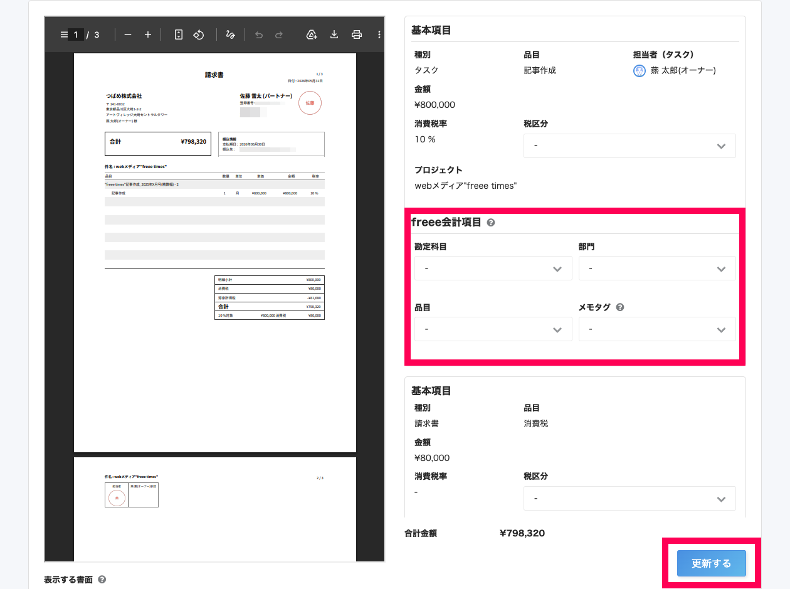The width and height of the screenshot is (790, 589).
Task: Open the first 税区分 dropdown for the task
Action: click(x=629, y=146)
